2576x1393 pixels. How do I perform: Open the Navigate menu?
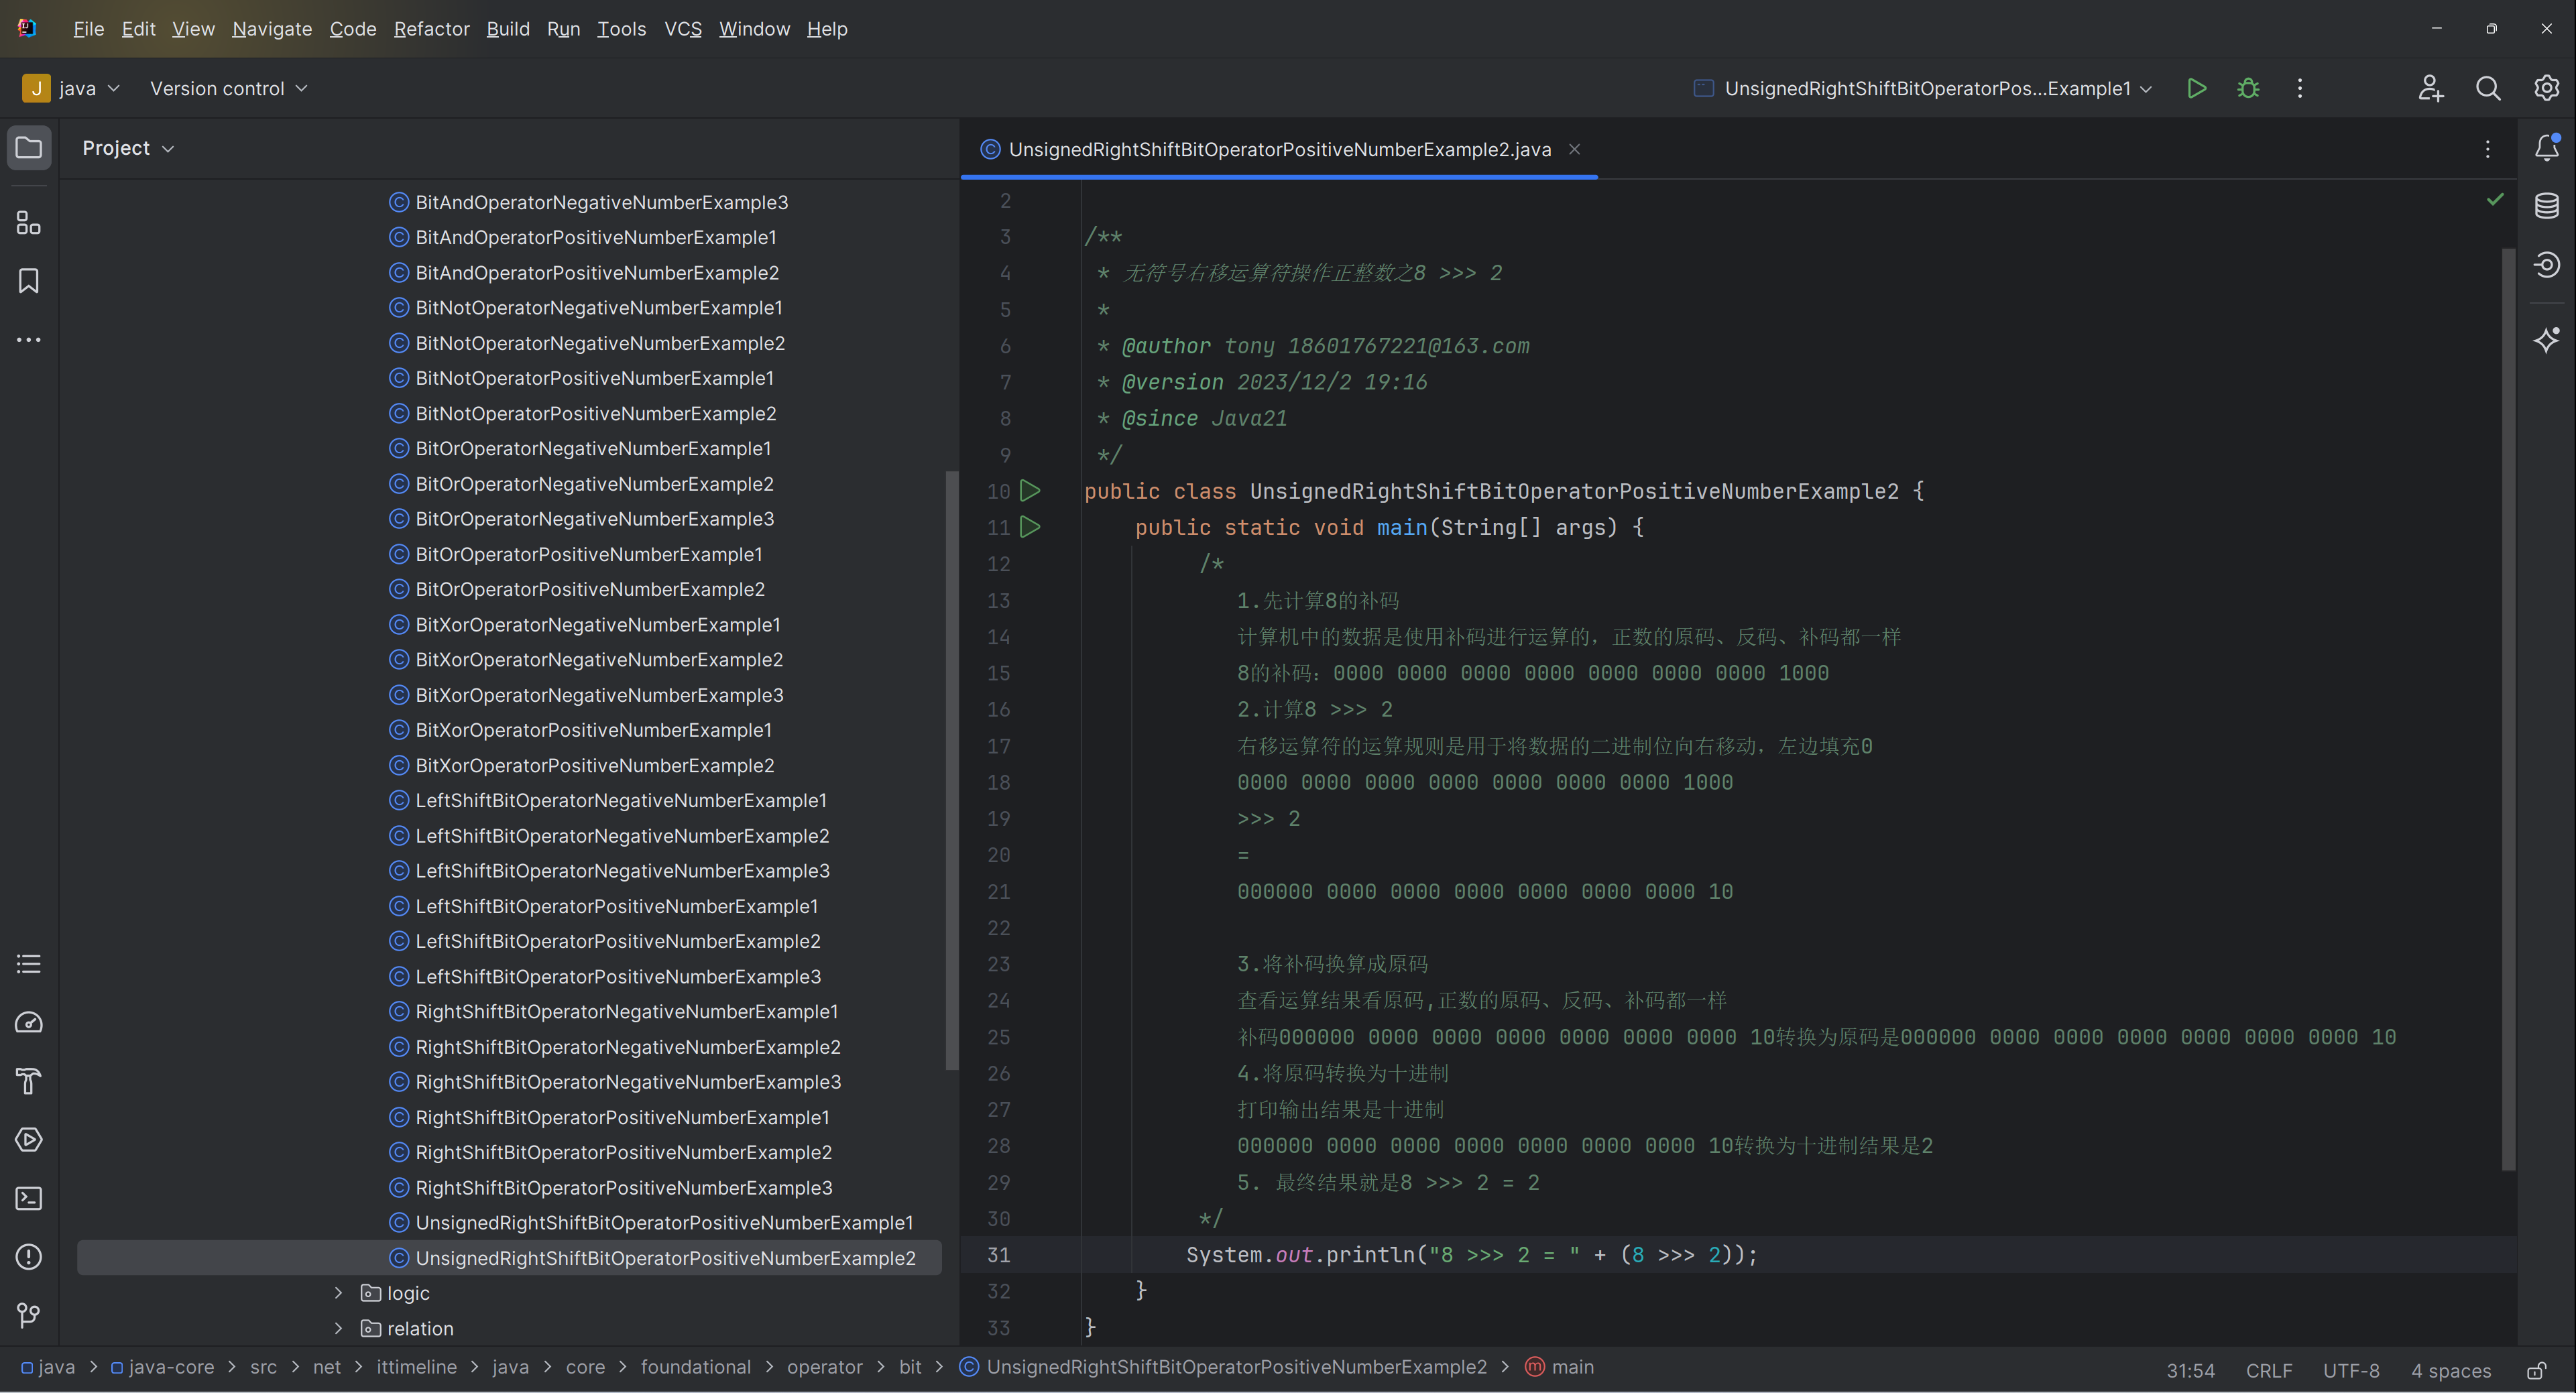pyautogui.click(x=272, y=29)
